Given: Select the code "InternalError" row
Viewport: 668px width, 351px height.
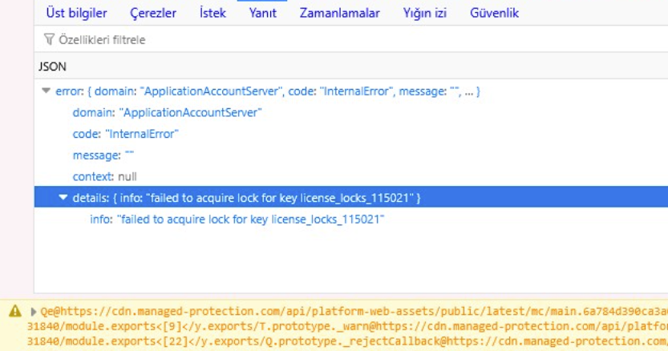Looking at the screenshot, I should tap(351, 134).
